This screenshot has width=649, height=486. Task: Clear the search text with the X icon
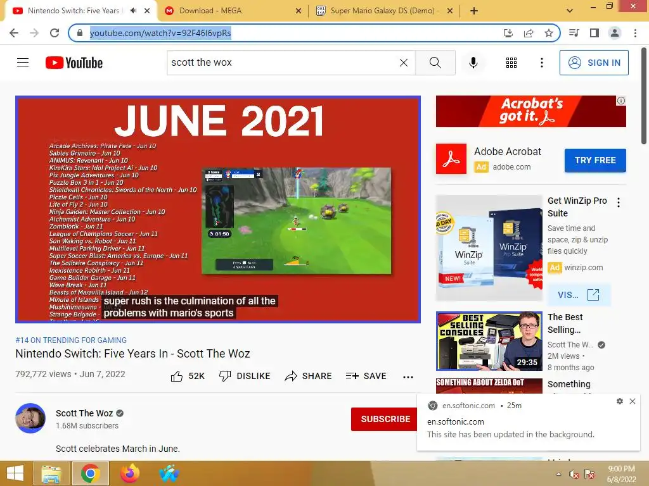point(404,63)
